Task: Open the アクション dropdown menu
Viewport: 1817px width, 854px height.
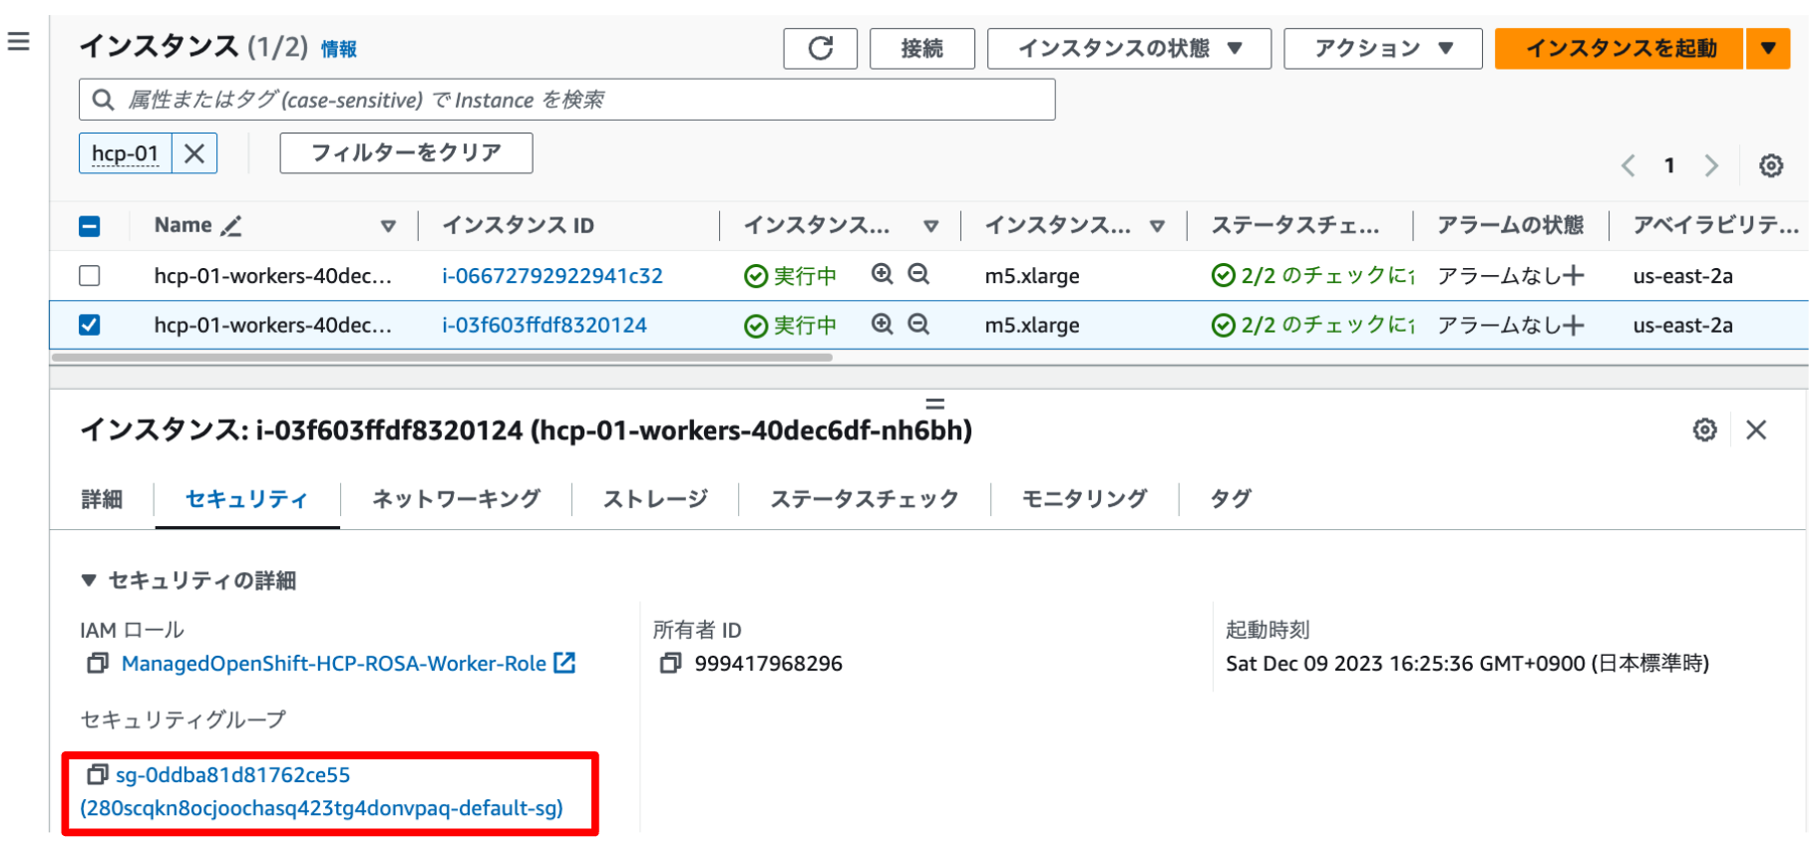Action: pyautogui.click(x=1382, y=48)
